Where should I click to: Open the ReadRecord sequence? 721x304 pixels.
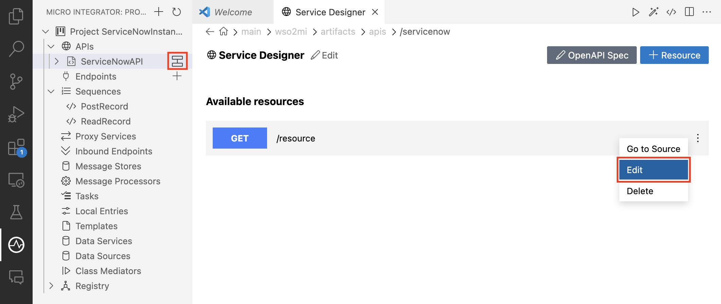[106, 121]
